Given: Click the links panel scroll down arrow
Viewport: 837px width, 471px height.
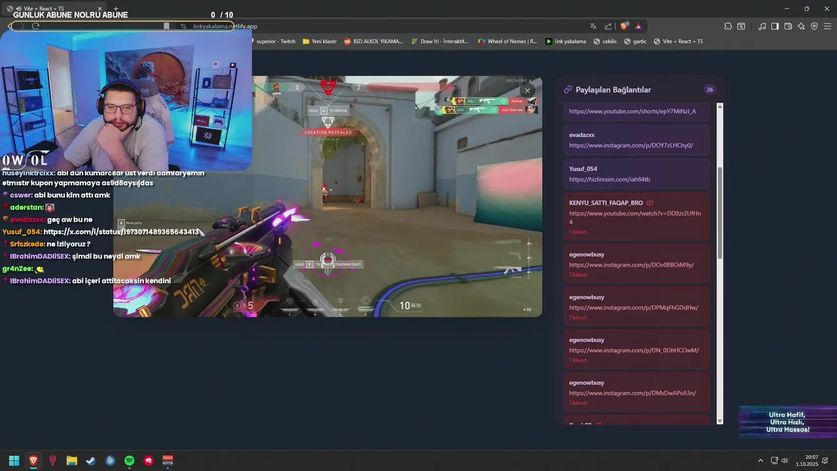Looking at the screenshot, I should pos(720,421).
